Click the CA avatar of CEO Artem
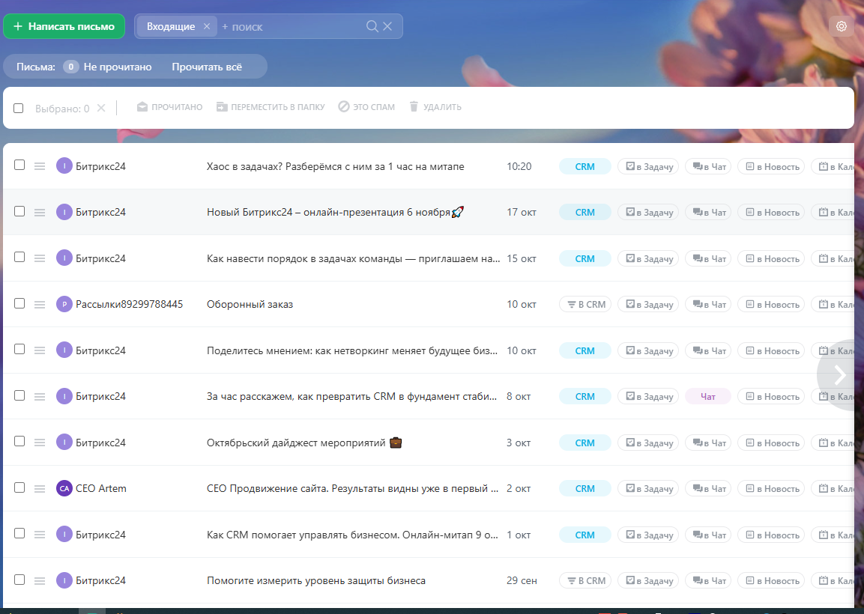Image resolution: width=864 pixels, height=614 pixels. pyautogui.click(x=64, y=488)
